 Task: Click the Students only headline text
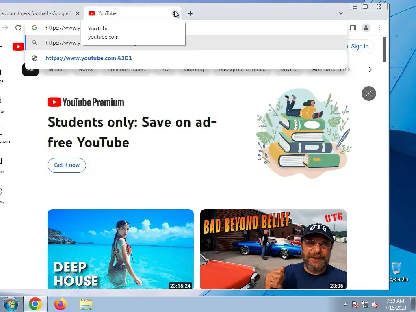[x=132, y=132]
